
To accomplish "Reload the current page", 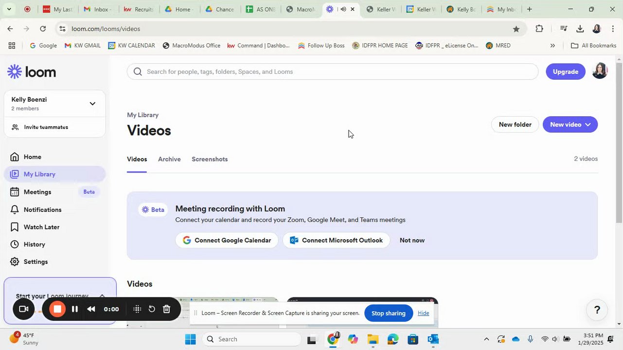I will (43, 29).
